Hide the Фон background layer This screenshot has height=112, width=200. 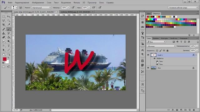[x=148, y=68]
